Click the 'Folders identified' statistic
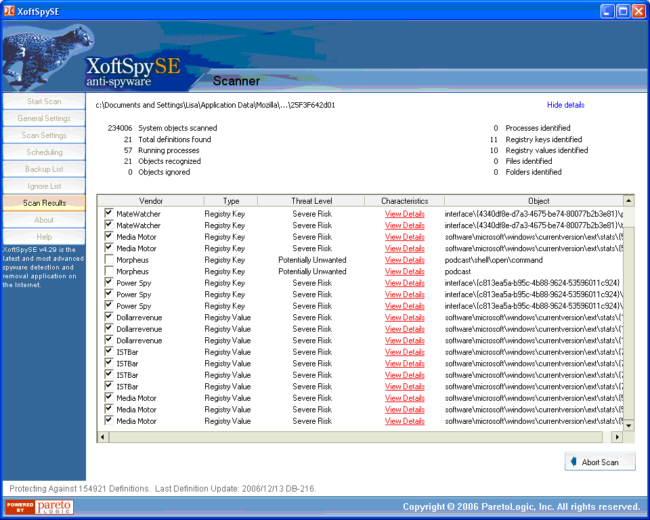650x520 pixels. point(527,172)
